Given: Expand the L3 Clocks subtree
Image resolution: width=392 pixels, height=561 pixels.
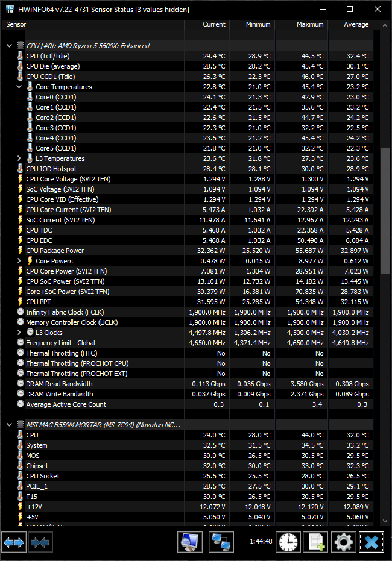Looking at the screenshot, I should coord(19,333).
